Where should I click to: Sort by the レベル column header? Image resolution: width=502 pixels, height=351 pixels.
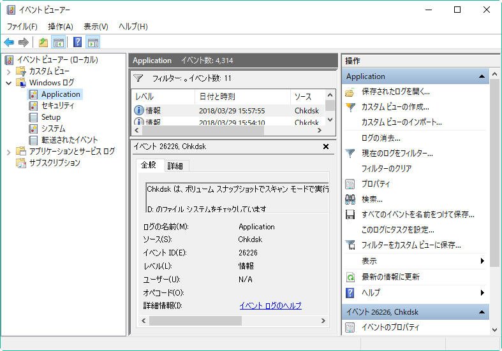click(163, 97)
